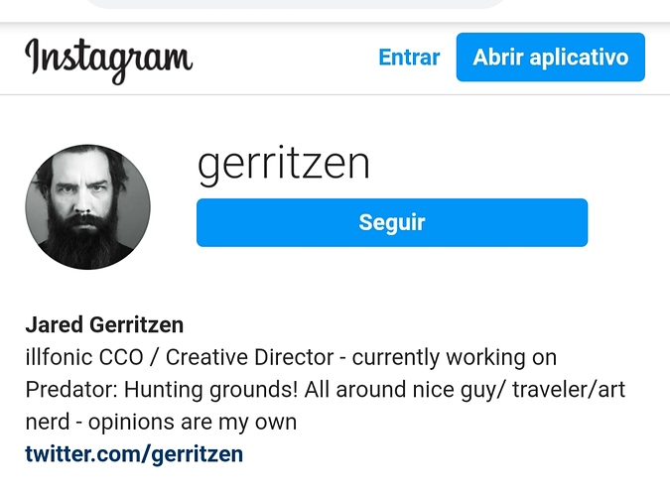
Task: Follow gerritzen with the Seguir button
Action: coord(392,222)
